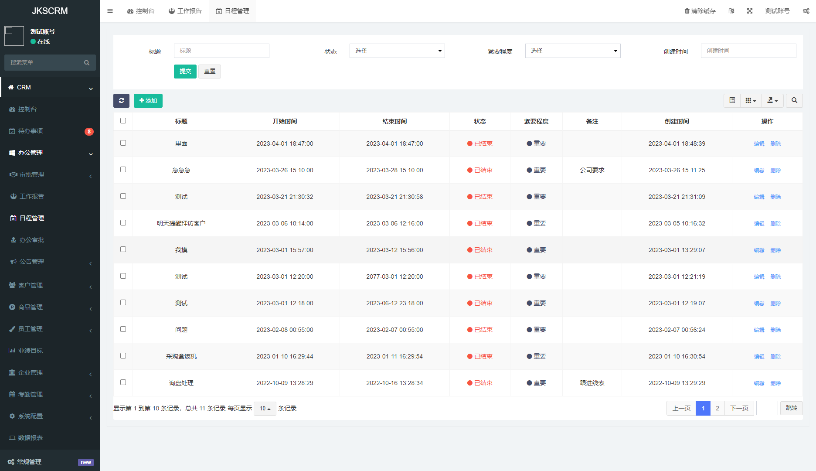This screenshot has height=471, width=816.
Task: Check the row titled 询盘处理
Action: point(123,382)
